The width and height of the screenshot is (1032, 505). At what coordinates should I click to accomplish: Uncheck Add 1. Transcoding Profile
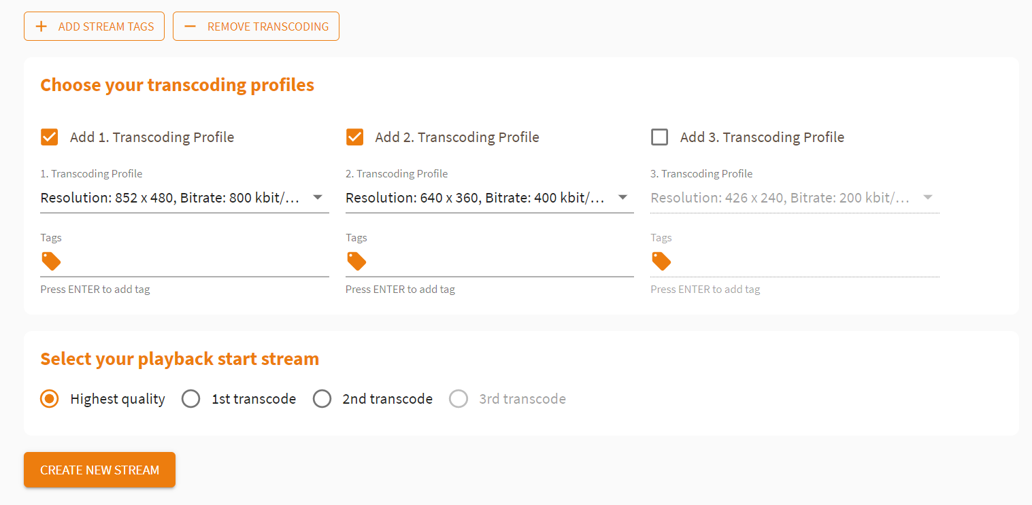tap(49, 137)
